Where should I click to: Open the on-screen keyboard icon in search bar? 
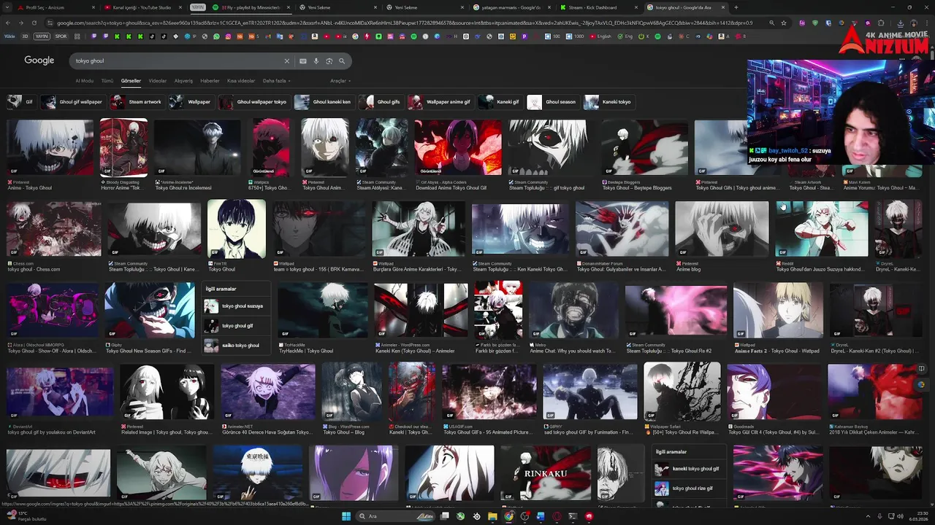(x=303, y=61)
